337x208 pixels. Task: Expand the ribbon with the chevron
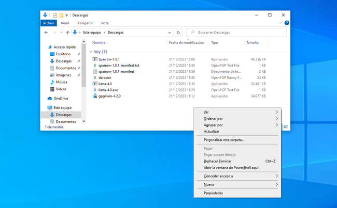coord(279,23)
